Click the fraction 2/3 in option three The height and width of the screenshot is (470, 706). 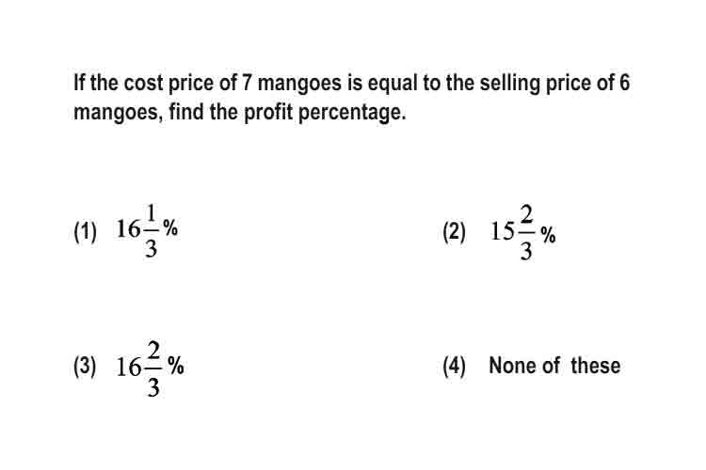(x=153, y=369)
